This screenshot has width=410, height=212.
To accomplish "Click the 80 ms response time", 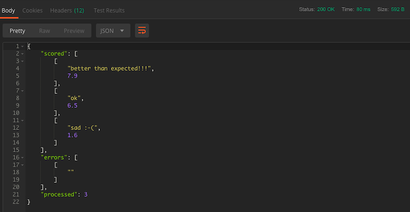I will pyautogui.click(x=363, y=9).
